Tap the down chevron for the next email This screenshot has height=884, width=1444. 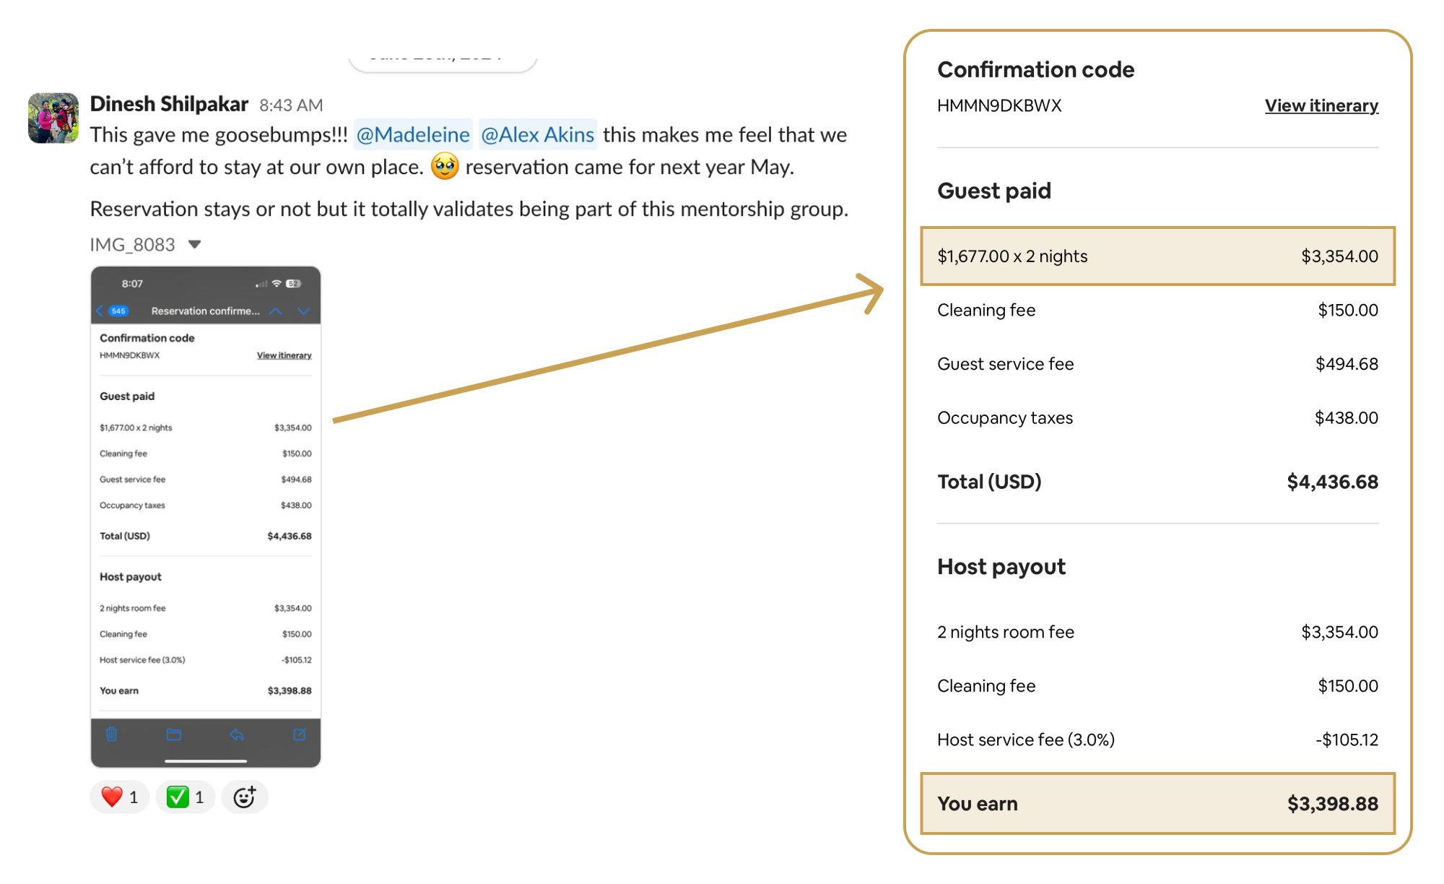click(303, 311)
